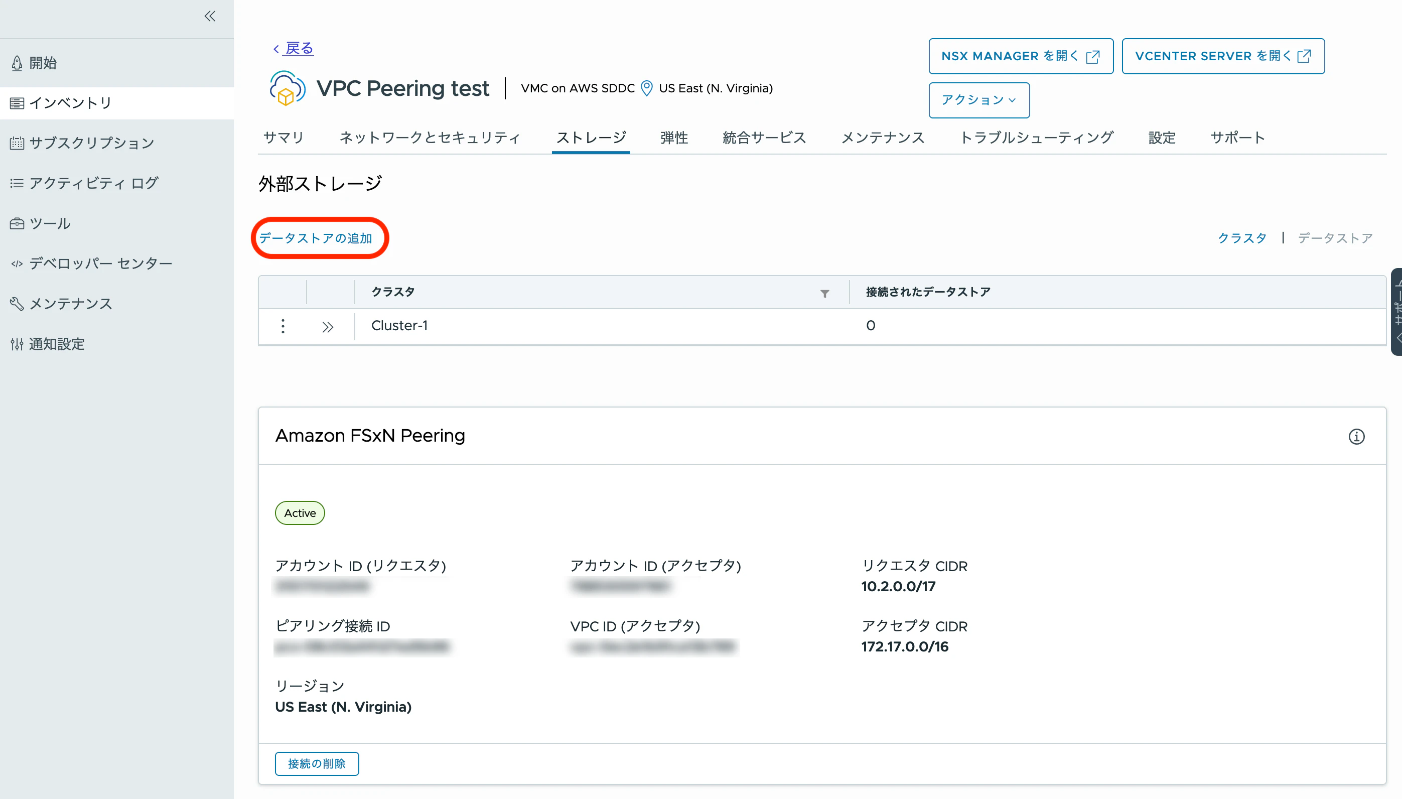Click the 接続の削除 button
The image size is (1402, 799).
(317, 763)
